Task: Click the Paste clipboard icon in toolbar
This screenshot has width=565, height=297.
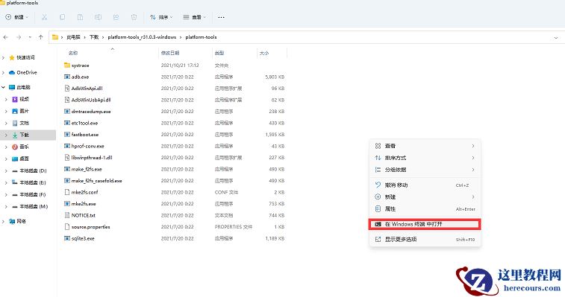Action: pyautogui.click(x=80, y=17)
